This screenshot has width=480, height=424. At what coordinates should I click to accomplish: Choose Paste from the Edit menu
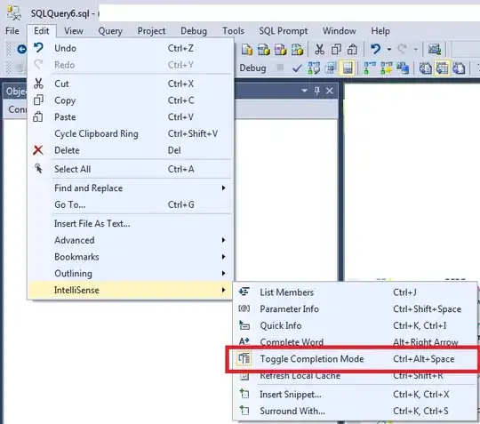click(x=131, y=117)
